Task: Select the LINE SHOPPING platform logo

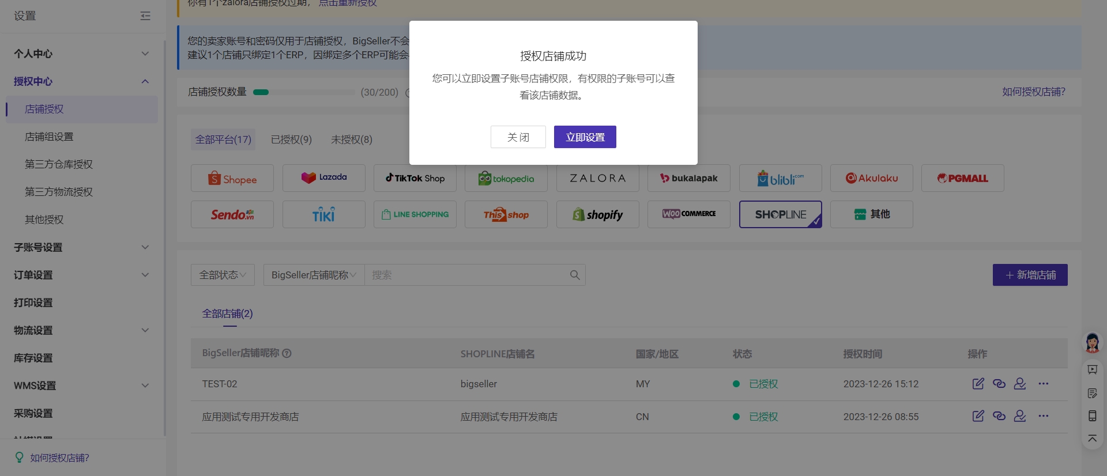Action: 415,214
